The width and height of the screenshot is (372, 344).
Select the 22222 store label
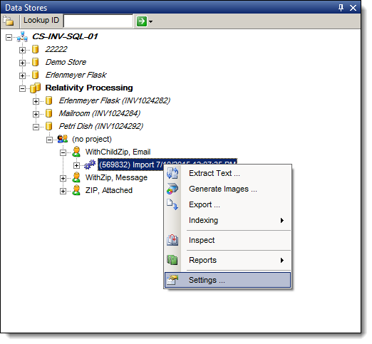click(56, 49)
